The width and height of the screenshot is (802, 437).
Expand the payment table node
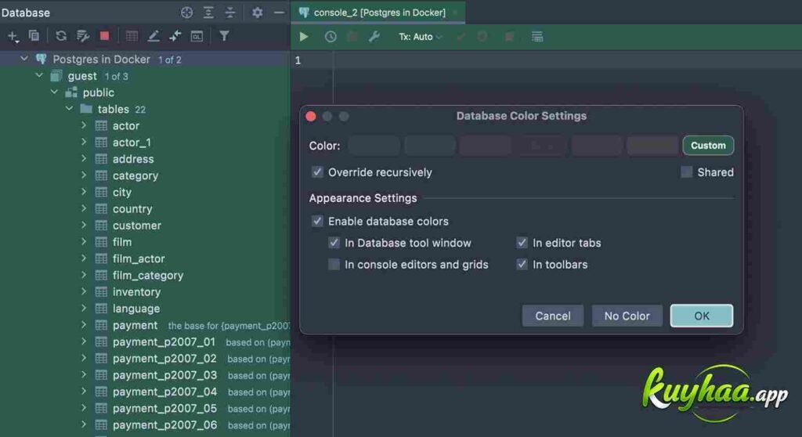[84, 324]
